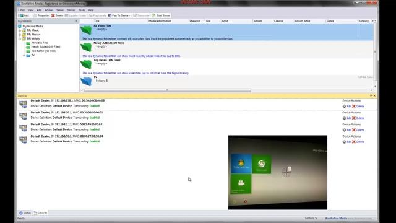Select Top Rated (100 Files) in tree
The height and width of the screenshot is (223, 396).
[x=44, y=51]
